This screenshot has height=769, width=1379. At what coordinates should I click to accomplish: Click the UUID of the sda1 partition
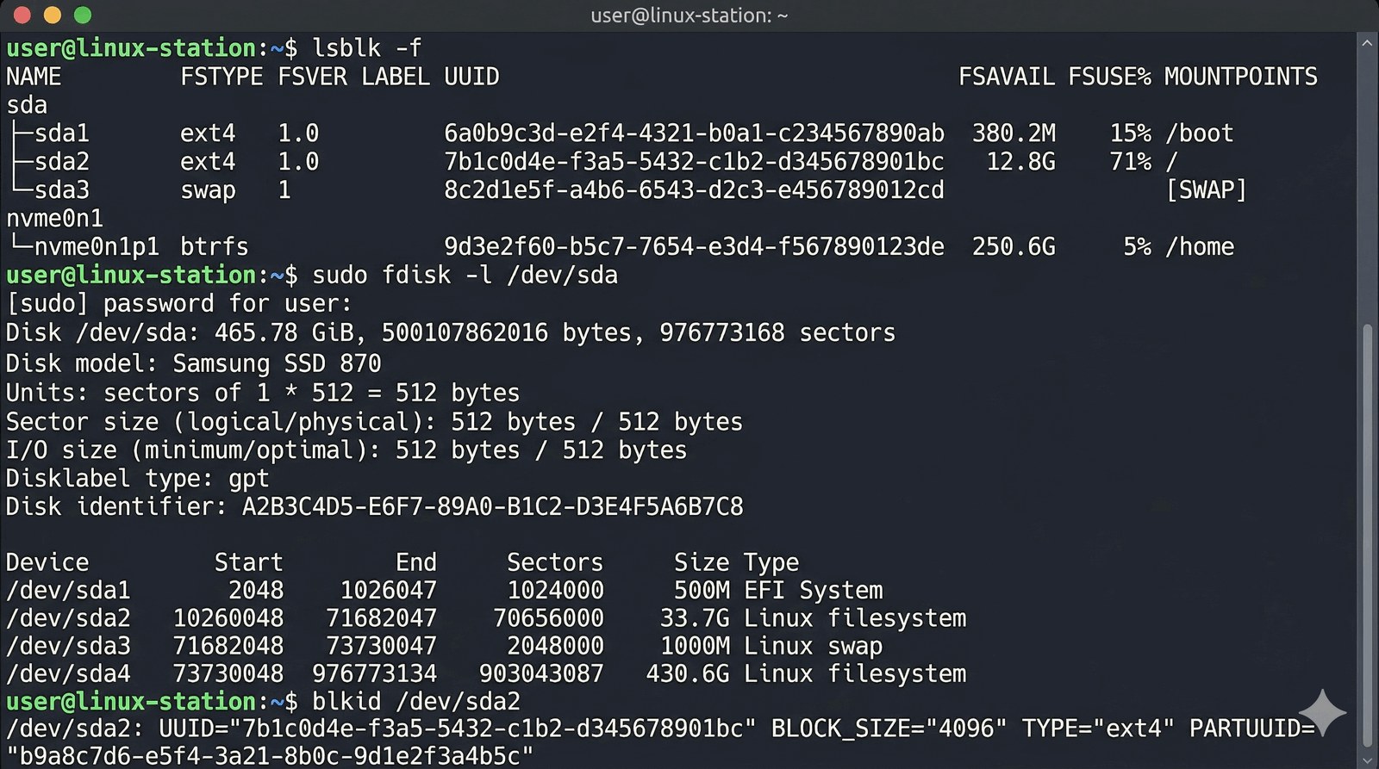[694, 133]
